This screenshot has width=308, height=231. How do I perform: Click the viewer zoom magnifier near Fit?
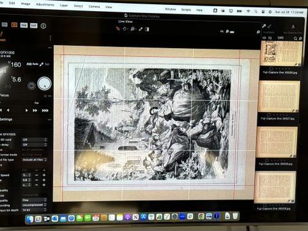click(x=227, y=31)
